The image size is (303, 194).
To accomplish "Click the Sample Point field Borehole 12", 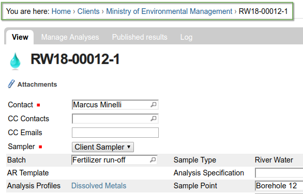I will point(279,186).
